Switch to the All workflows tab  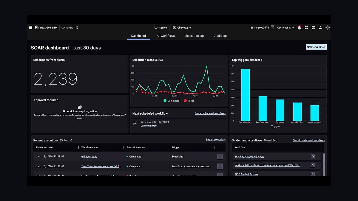tap(166, 36)
